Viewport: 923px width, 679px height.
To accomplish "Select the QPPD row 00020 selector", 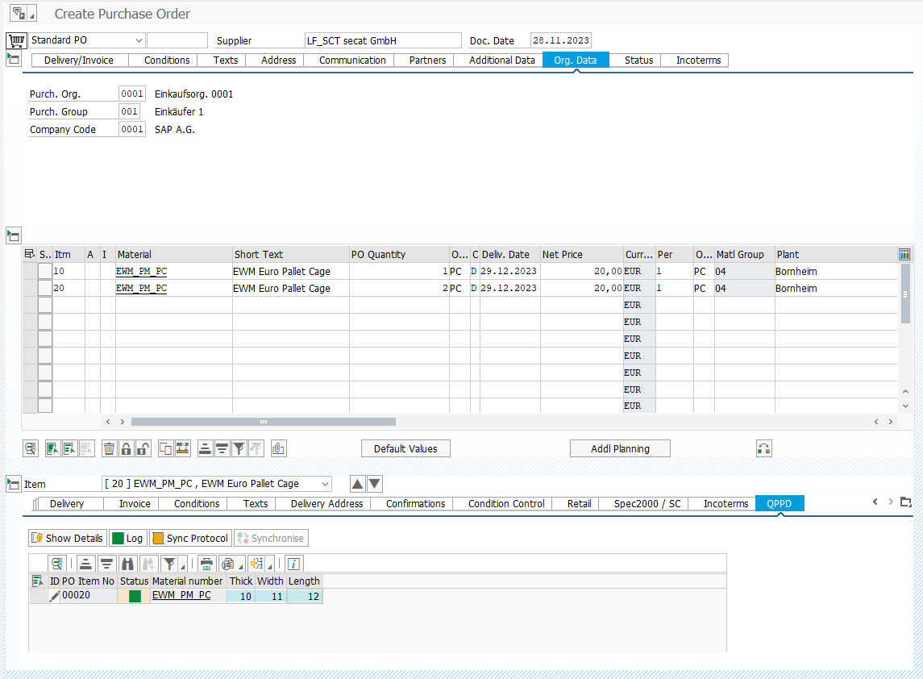I will click(37, 596).
